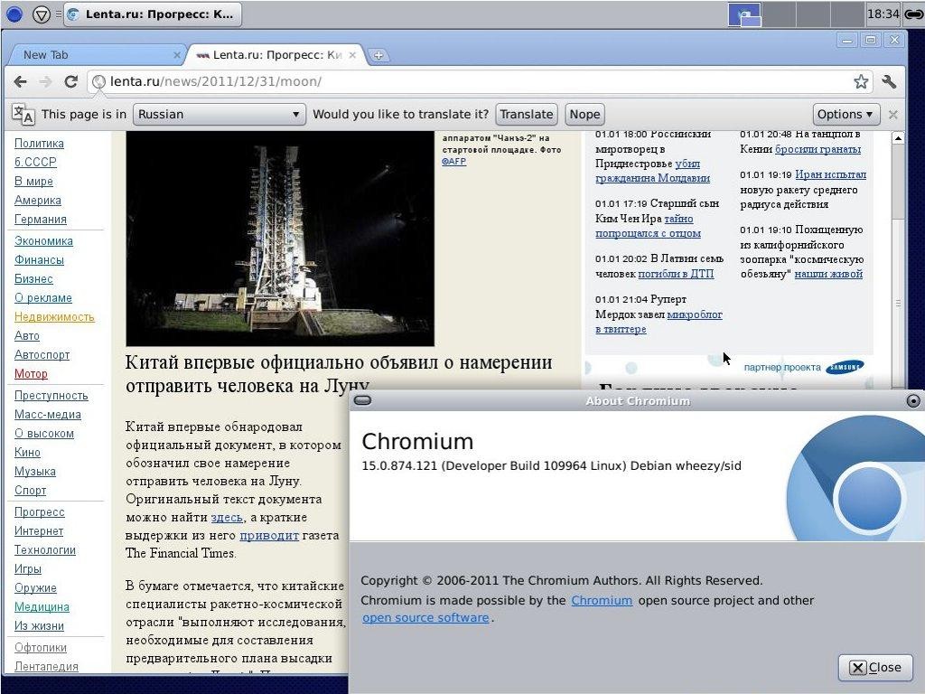Open a new tab with the plus button
925x694 pixels.
(378, 55)
